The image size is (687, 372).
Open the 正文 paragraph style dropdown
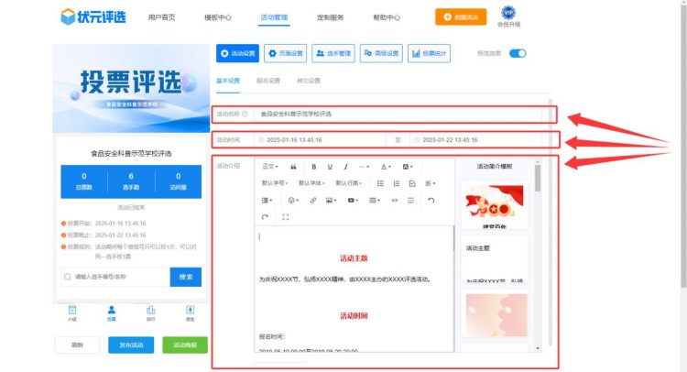tap(270, 167)
